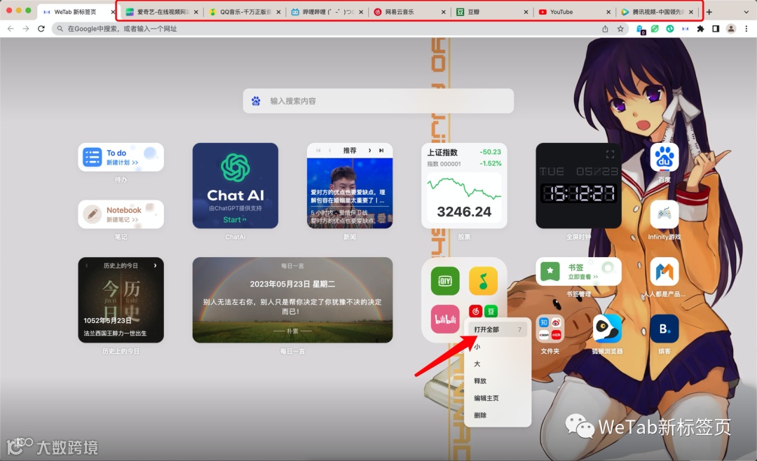Open the Chrome profile avatar

[731, 29]
